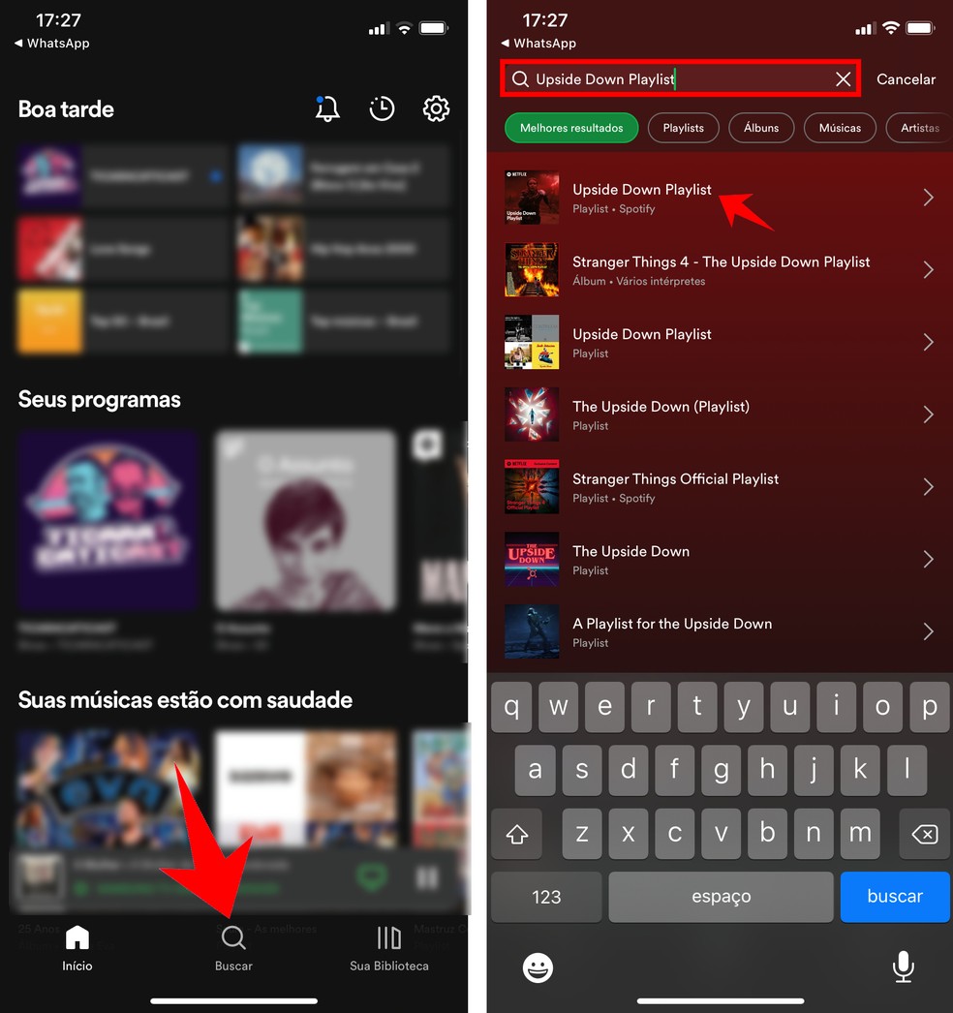Tap the Buscar magnifier icon
This screenshot has width=953, height=1013.
[232, 937]
